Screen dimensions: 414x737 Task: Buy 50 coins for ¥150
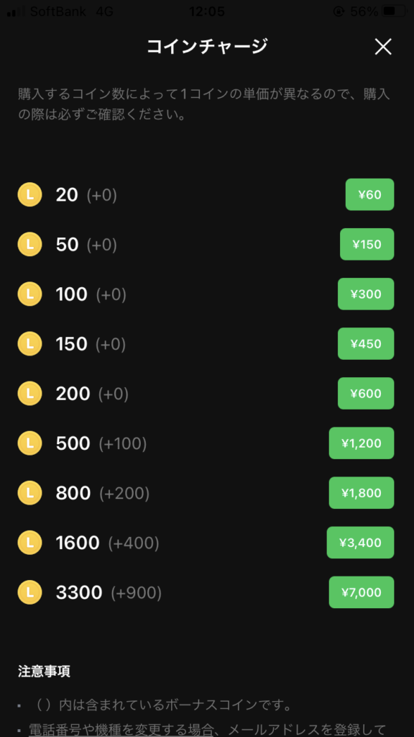click(367, 245)
